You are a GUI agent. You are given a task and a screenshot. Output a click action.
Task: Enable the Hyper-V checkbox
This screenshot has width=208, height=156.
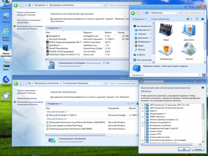[x=145, y=111]
